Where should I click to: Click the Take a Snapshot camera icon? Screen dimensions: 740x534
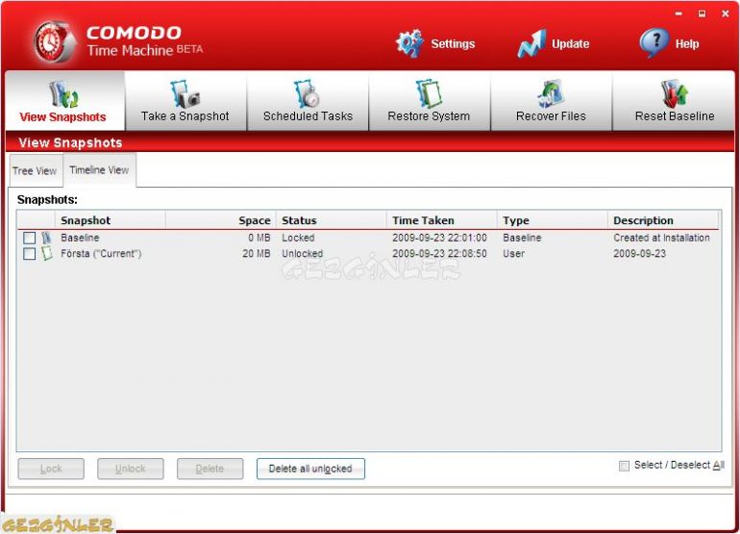(185, 93)
